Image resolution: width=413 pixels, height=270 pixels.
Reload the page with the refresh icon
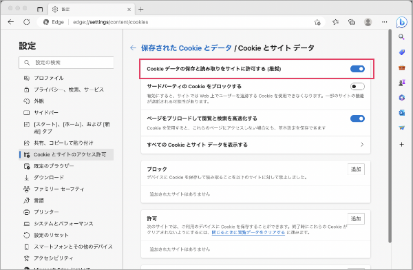27,22
